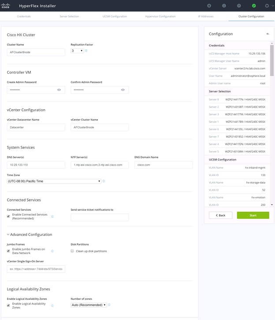The width and height of the screenshot is (275, 320).
Task: Click the Back button
Action: (x=221, y=215)
